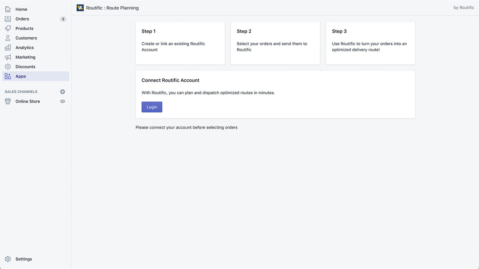Click the Routific app logo in header

coord(80,7)
